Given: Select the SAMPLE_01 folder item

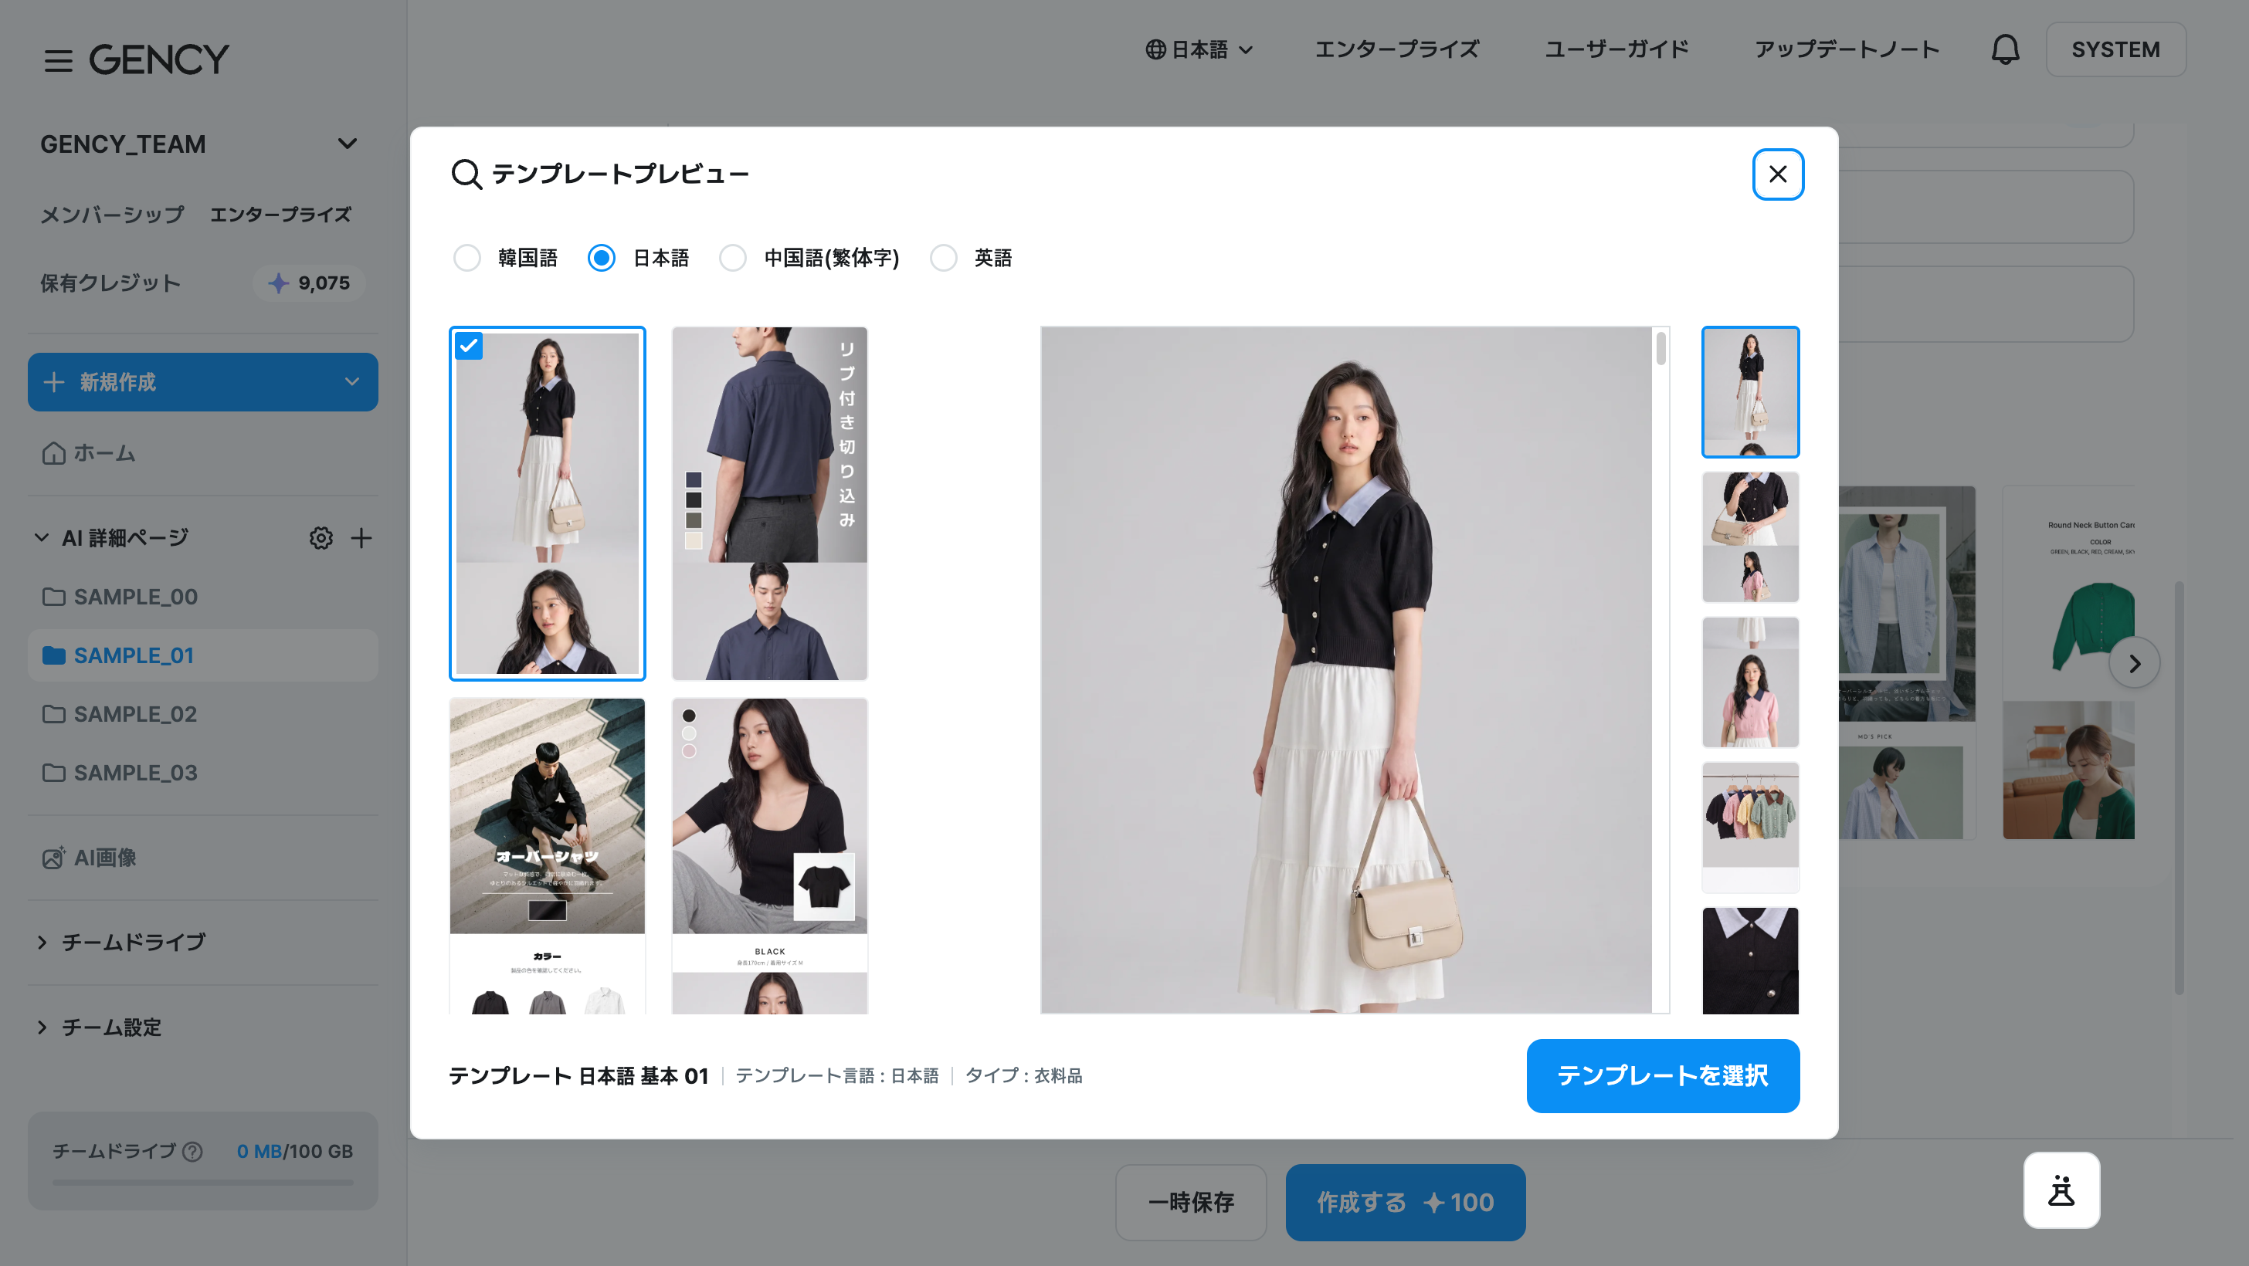Looking at the screenshot, I should pyautogui.click(x=202, y=655).
